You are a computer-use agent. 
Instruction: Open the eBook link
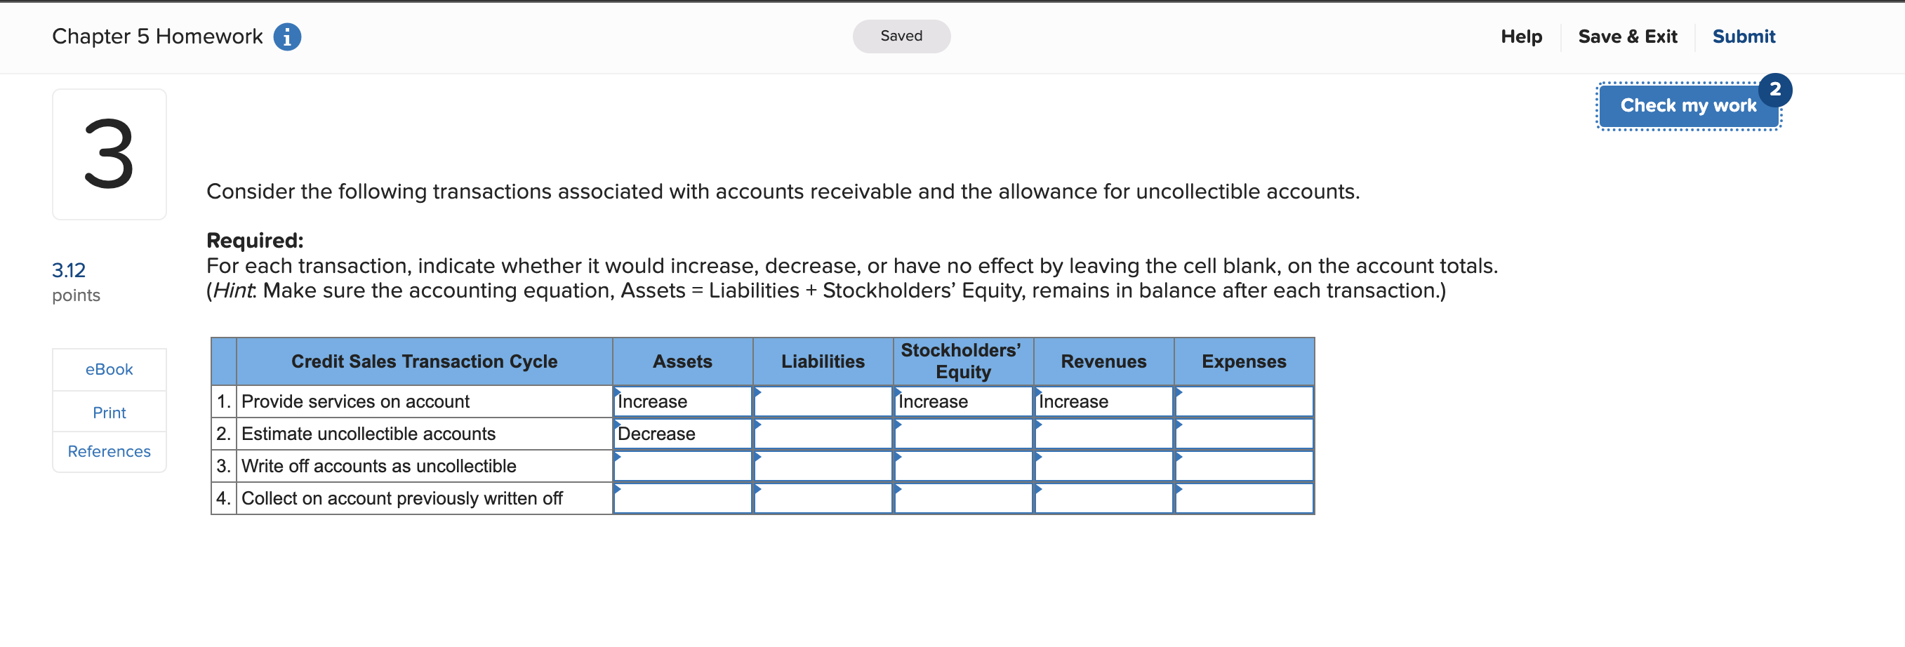109,369
